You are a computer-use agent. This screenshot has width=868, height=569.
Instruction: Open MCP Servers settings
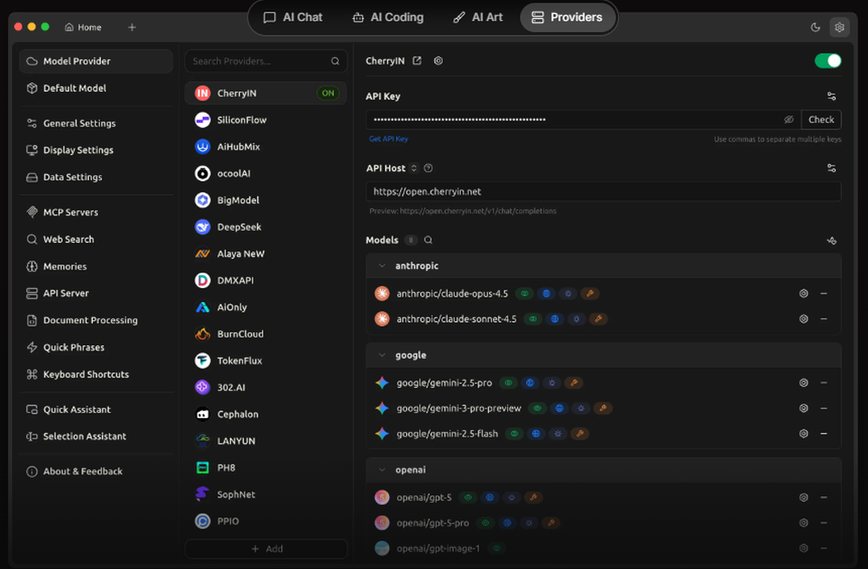coord(95,213)
